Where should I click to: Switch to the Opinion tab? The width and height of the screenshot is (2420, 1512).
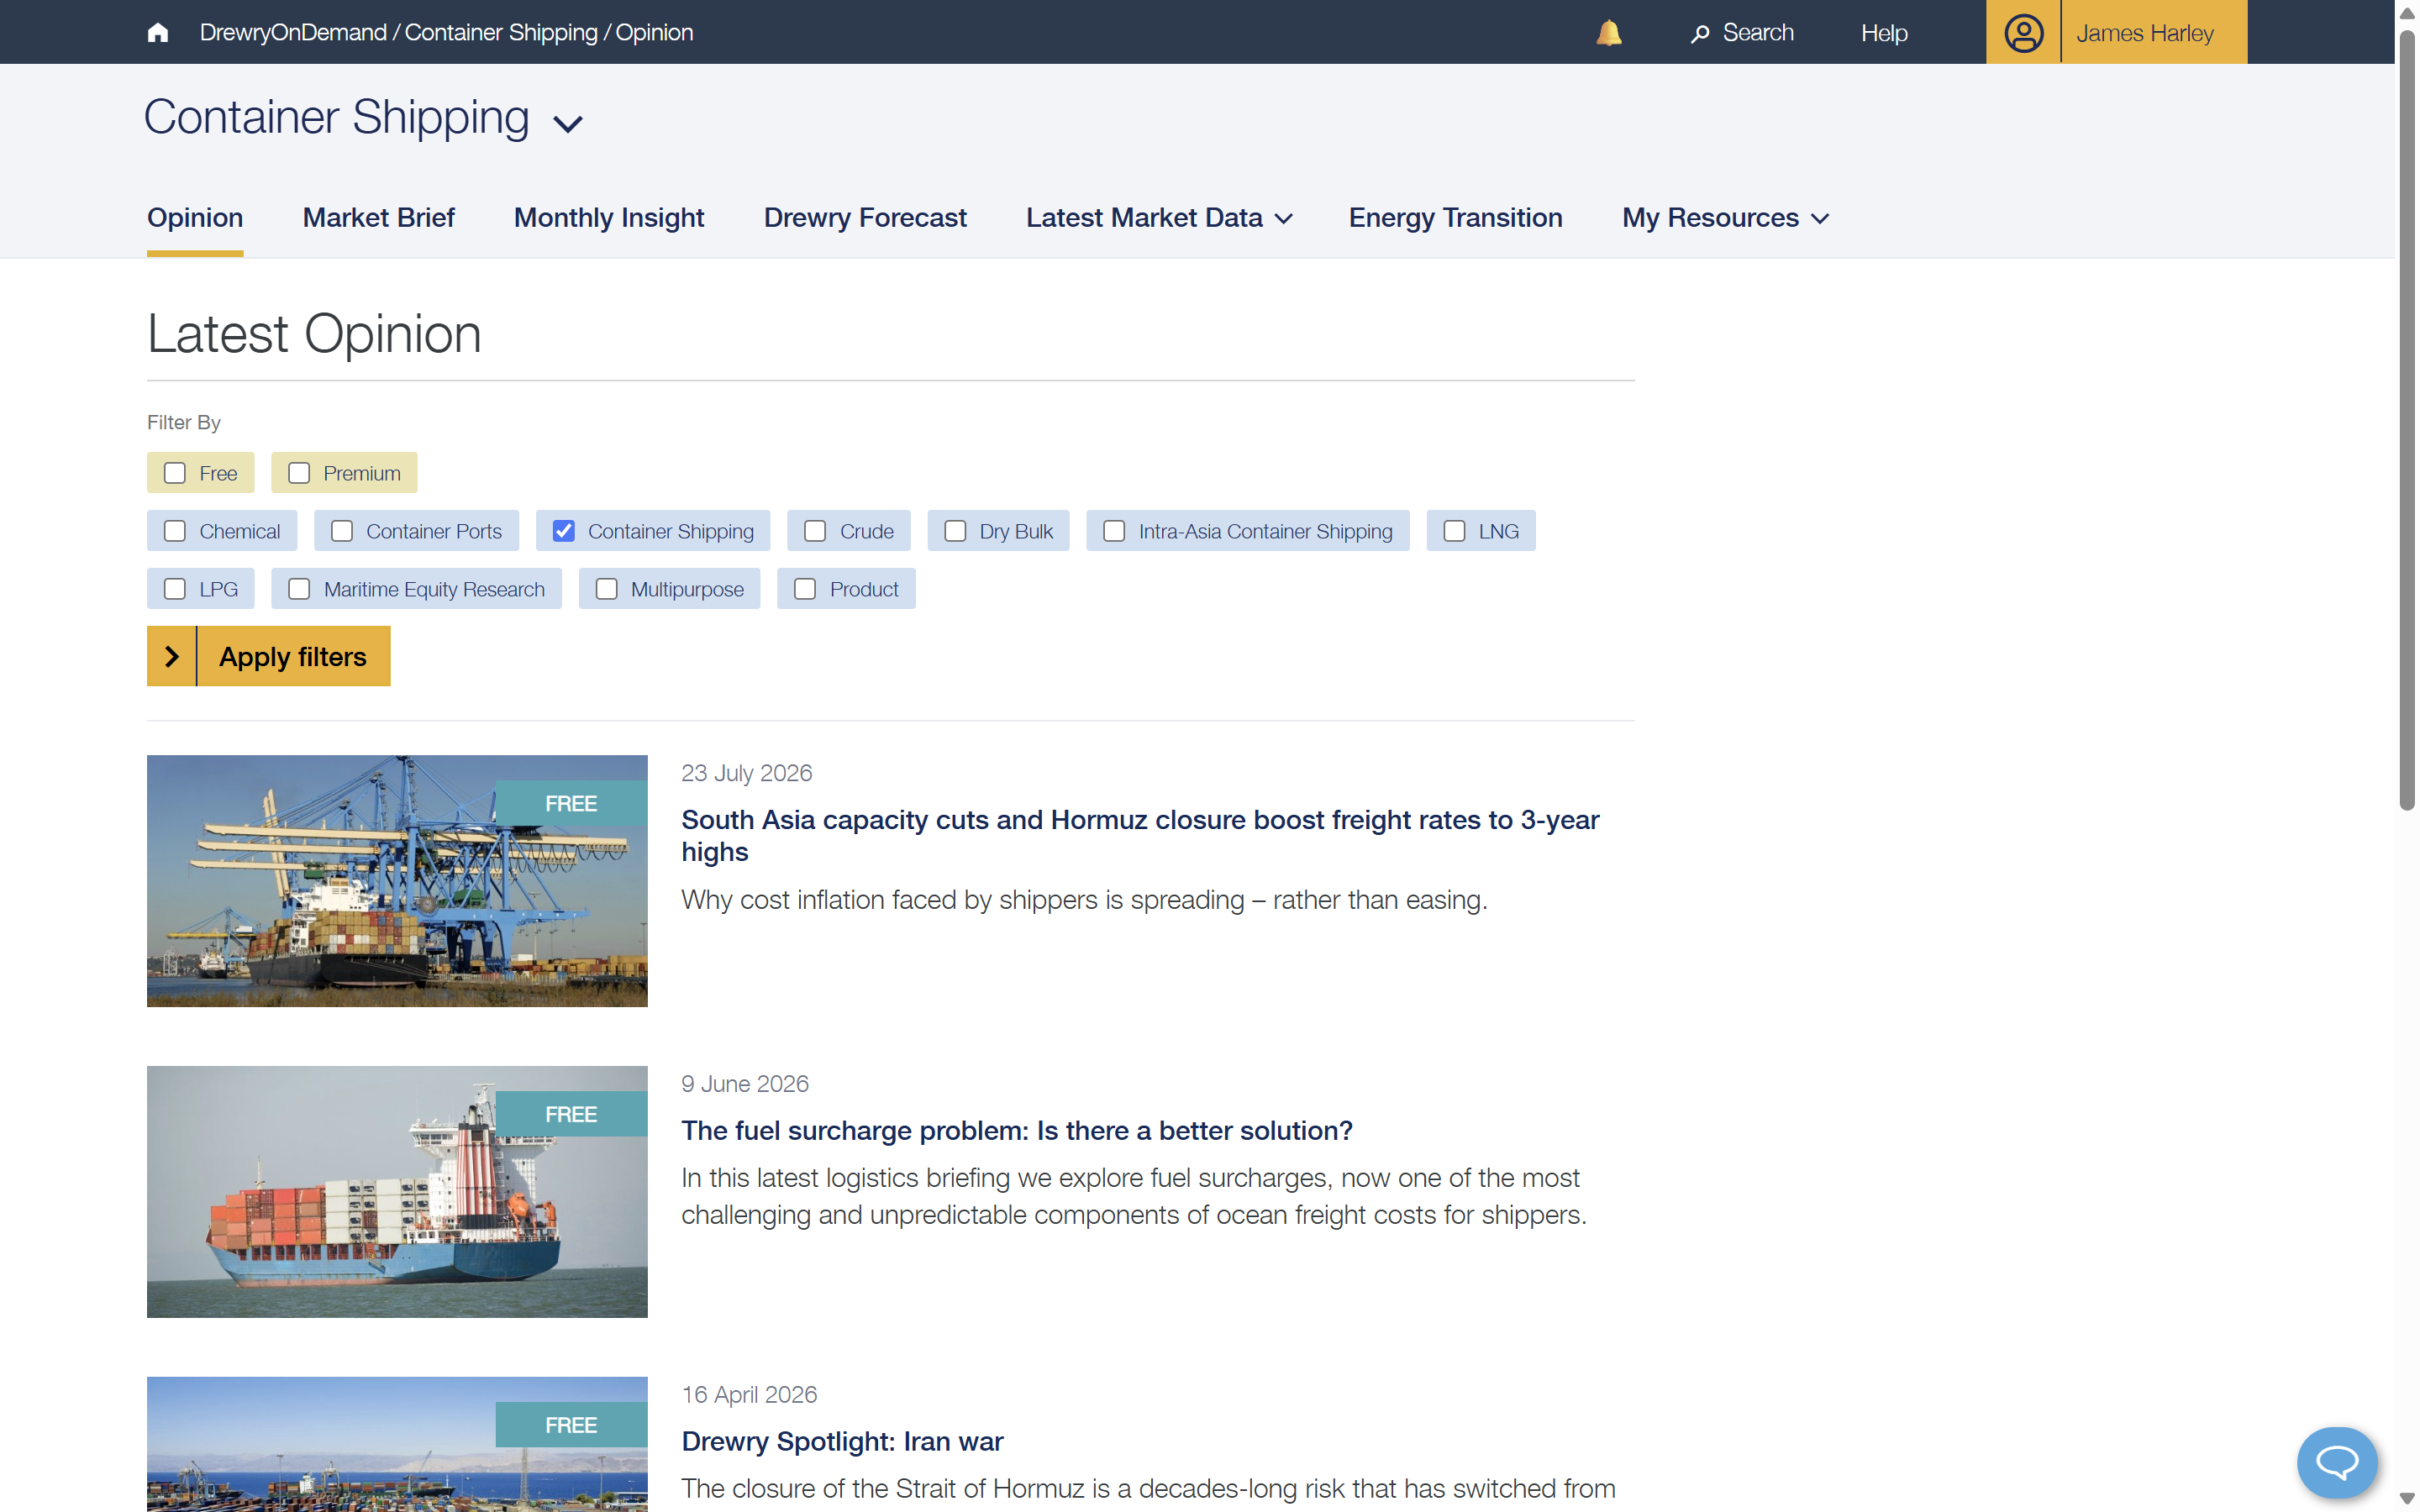click(x=195, y=218)
